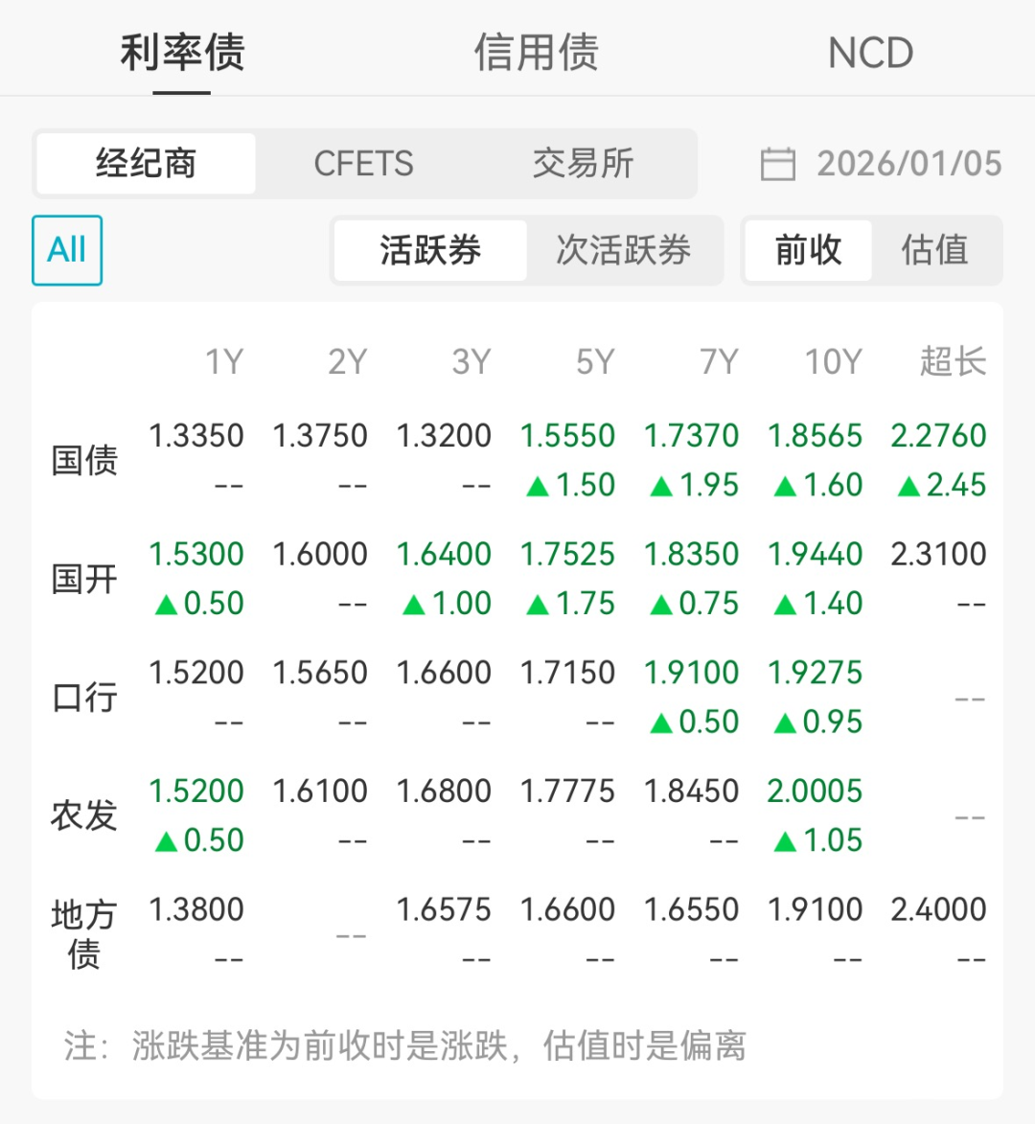The height and width of the screenshot is (1124, 1035).
Task: Switch to the NCD tab
Action: pos(868,54)
